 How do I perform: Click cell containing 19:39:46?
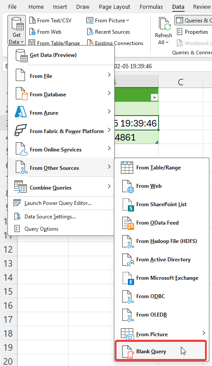point(136,123)
